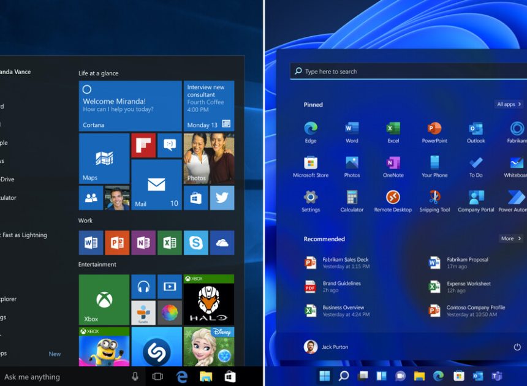Click the power button in Windows 11 menu
527x386 pixels.
[x=517, y=347]
